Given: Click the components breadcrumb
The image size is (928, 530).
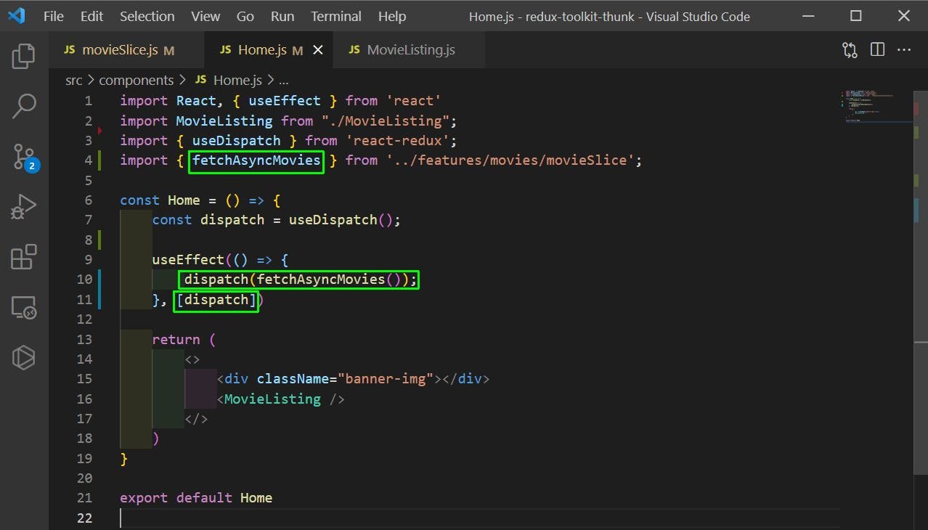Looking at the screenshot, I should [x=137, y=80].
